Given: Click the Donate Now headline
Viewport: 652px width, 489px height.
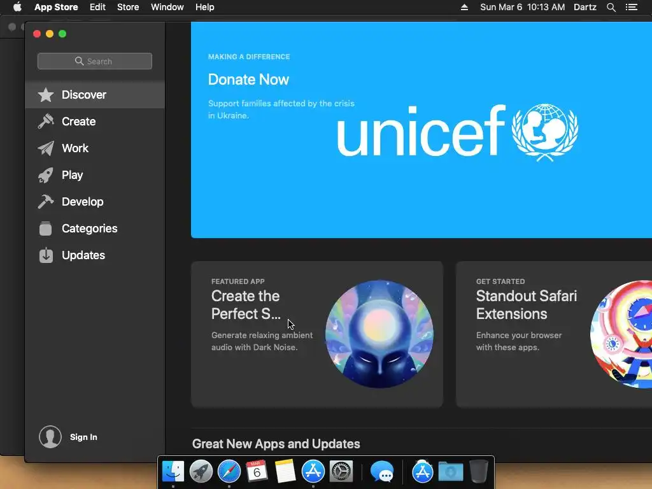Looking at the screenshot, I should [x=249, y=80].
